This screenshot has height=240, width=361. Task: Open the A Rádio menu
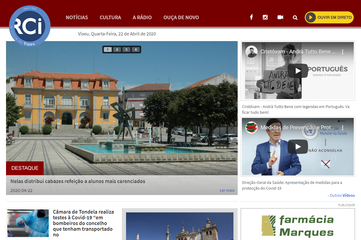pos(142,17)
